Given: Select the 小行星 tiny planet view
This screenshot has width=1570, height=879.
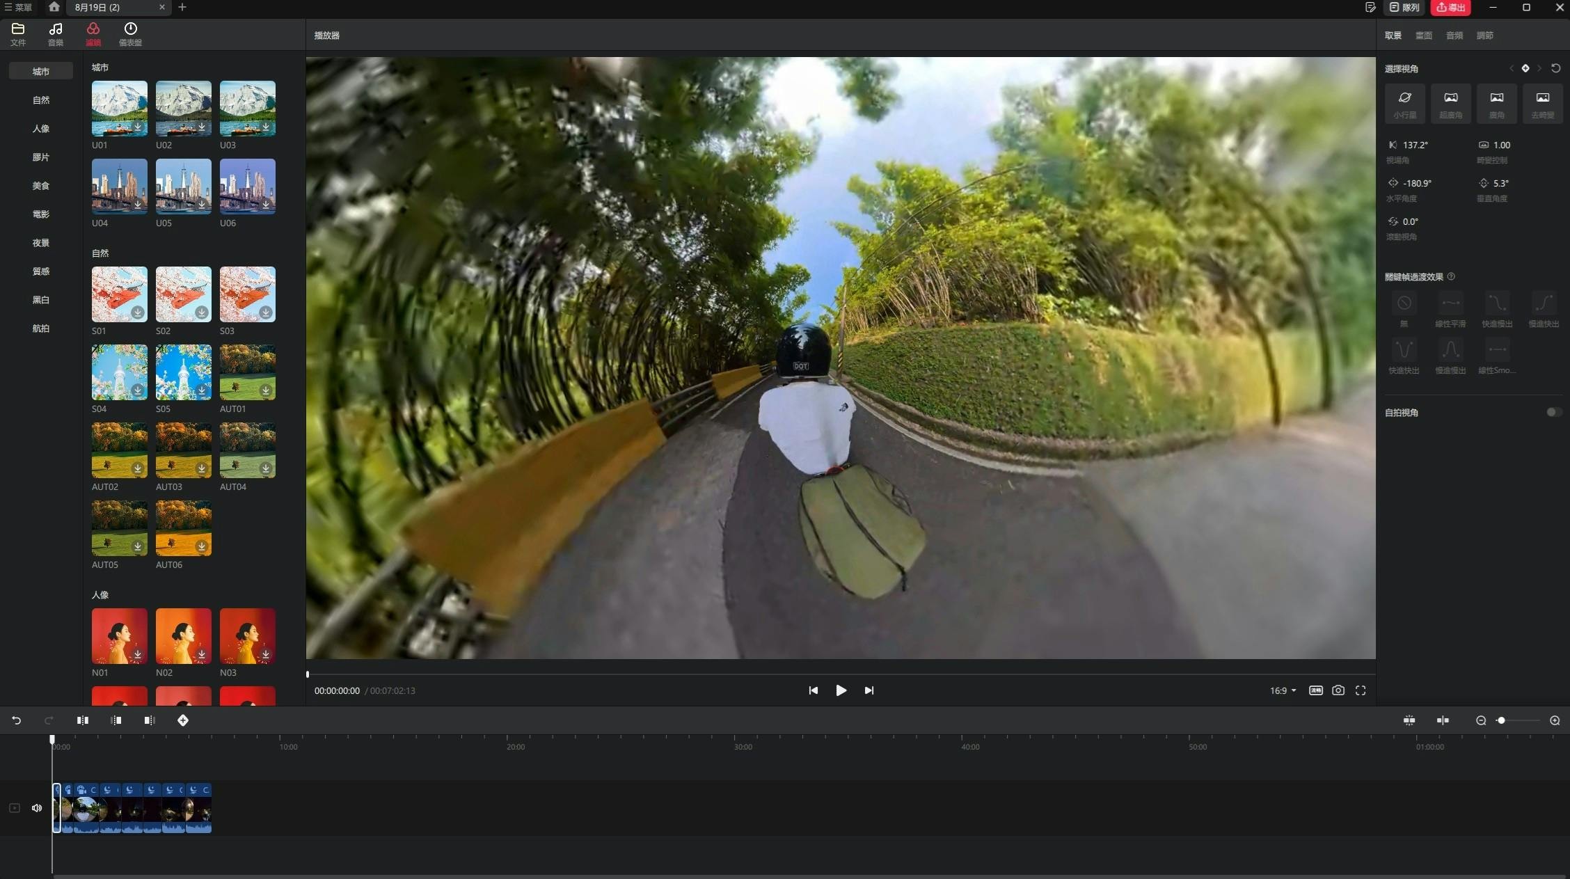Looking at the screenshot, I should click(x=1404, y=103).
